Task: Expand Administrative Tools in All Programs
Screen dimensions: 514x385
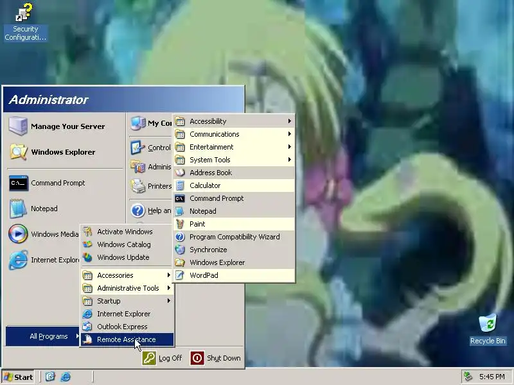Action: click(x=127, y=288)
